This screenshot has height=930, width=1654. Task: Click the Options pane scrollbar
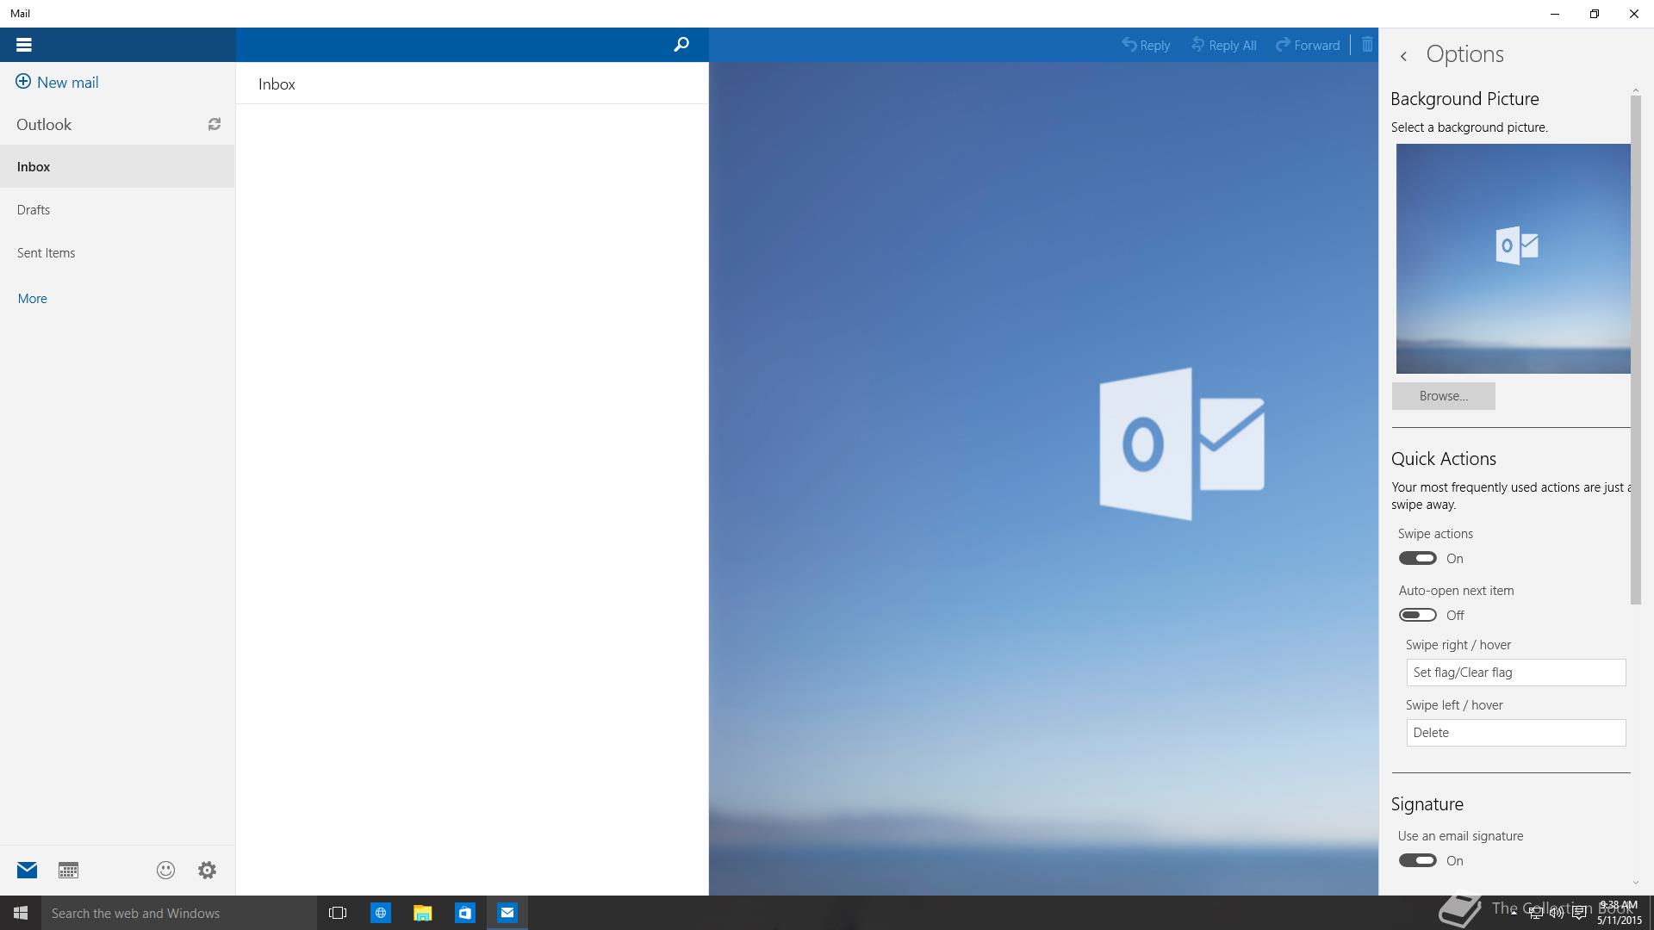1635,349
